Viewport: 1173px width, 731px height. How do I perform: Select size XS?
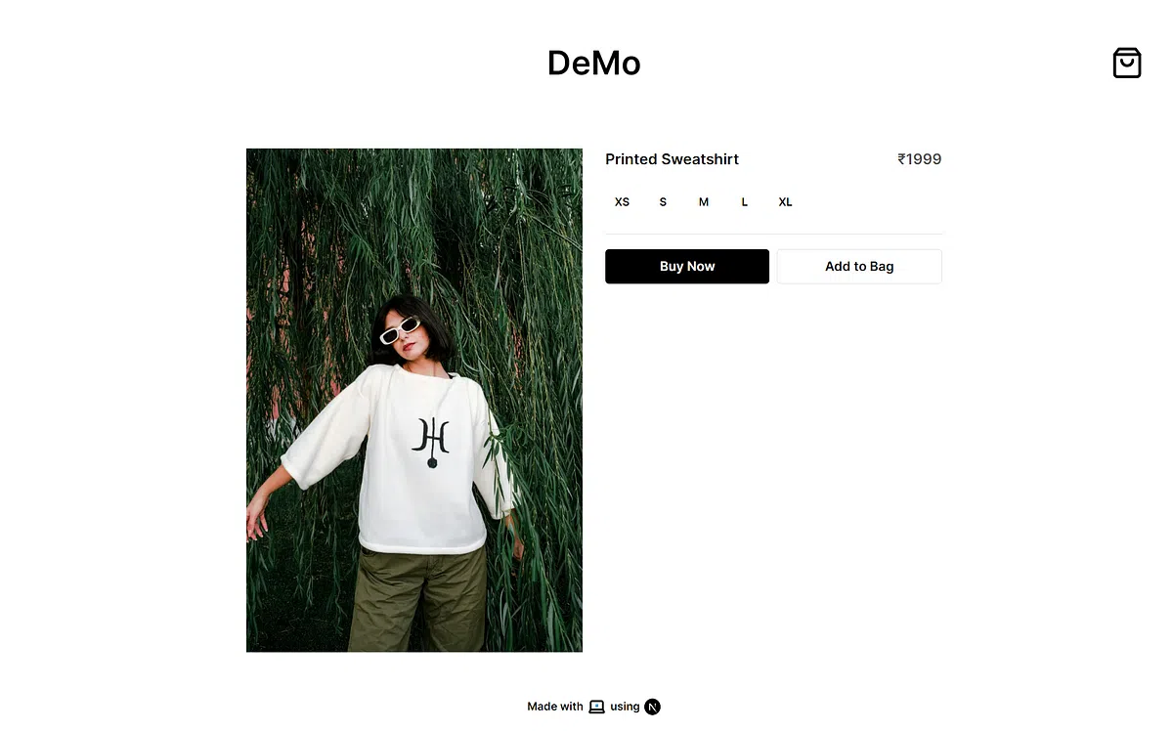click(622, 202)
